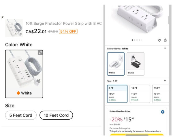Image resolution: width=173 pixels, height=137 pixels.
Task: Select the 5 Feet Cord size option
Action: tap(21, 115)
